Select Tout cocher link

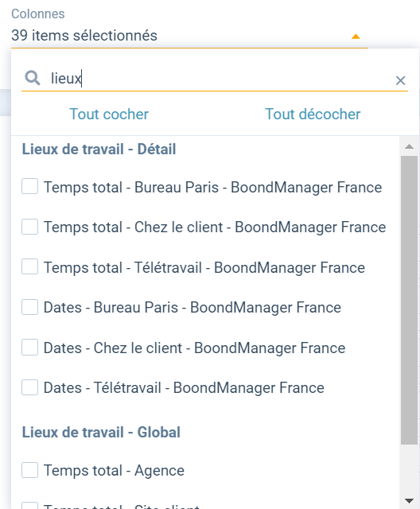(x=109, y=115)
